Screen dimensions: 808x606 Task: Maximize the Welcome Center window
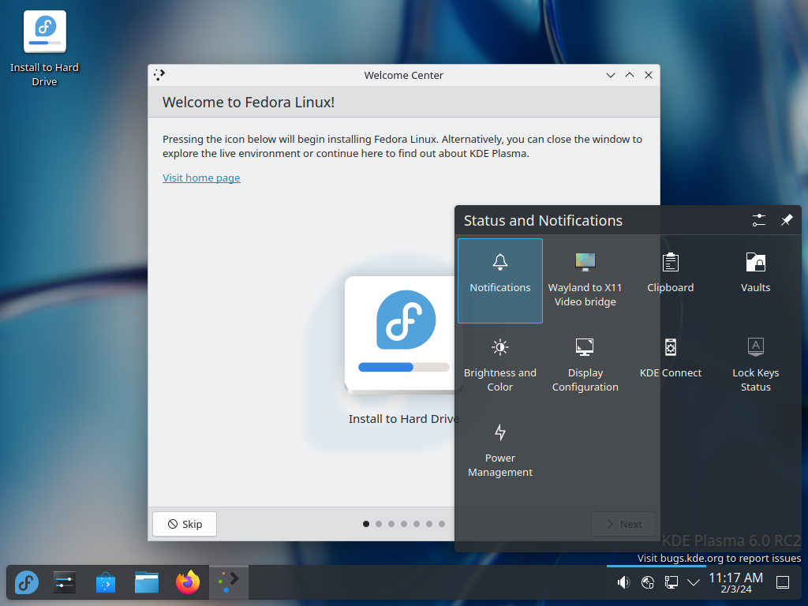click(630, 75)
